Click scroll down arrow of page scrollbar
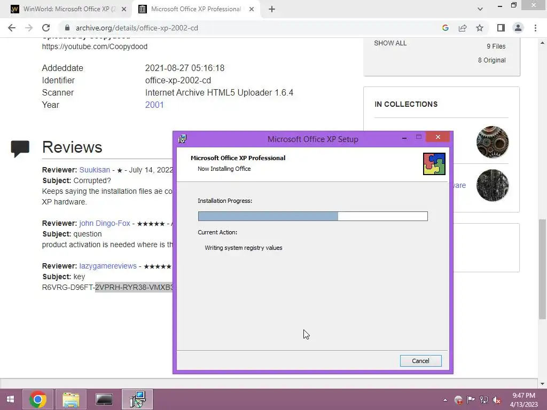 542,383
